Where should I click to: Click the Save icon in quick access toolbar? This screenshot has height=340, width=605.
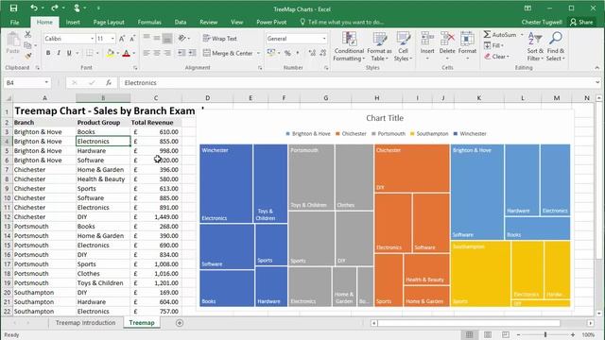click(13, 8)
